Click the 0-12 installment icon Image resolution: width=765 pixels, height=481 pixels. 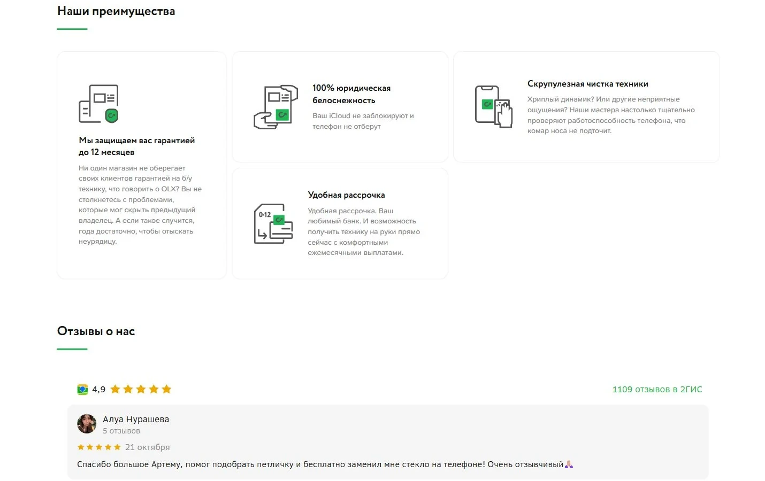tap(273, 224)
